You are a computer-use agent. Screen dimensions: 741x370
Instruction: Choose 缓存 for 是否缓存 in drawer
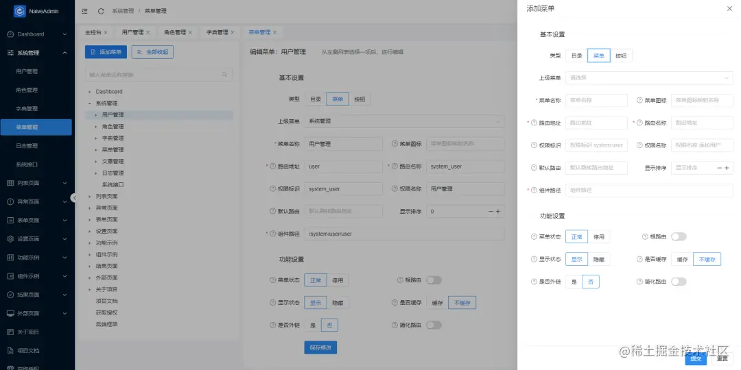tap(683, 259)
